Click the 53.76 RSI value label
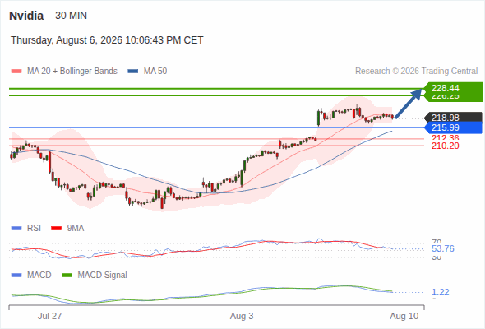485x329 pixels. click(443, 248)
